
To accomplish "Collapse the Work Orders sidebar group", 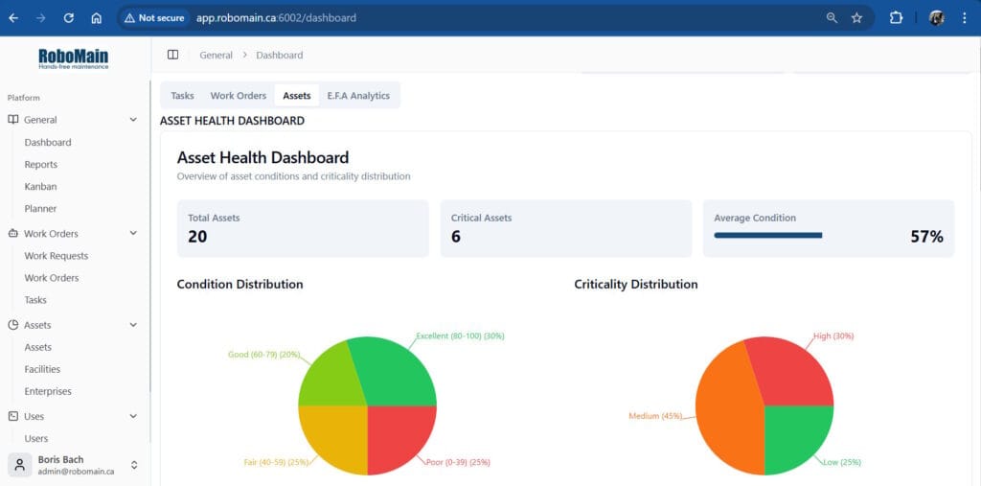I will [x=133, y=233].
